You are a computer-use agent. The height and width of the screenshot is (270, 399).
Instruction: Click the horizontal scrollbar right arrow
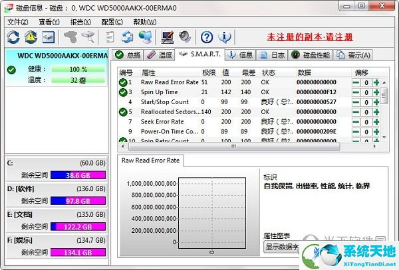pyautogui.click(x=374, y=147)
